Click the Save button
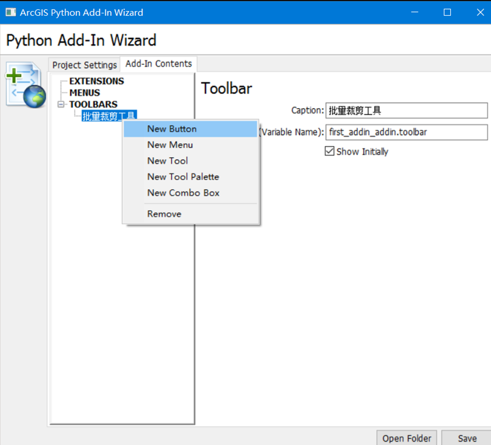Viewport: 491px width, 445px height. [x=467, y=438]
